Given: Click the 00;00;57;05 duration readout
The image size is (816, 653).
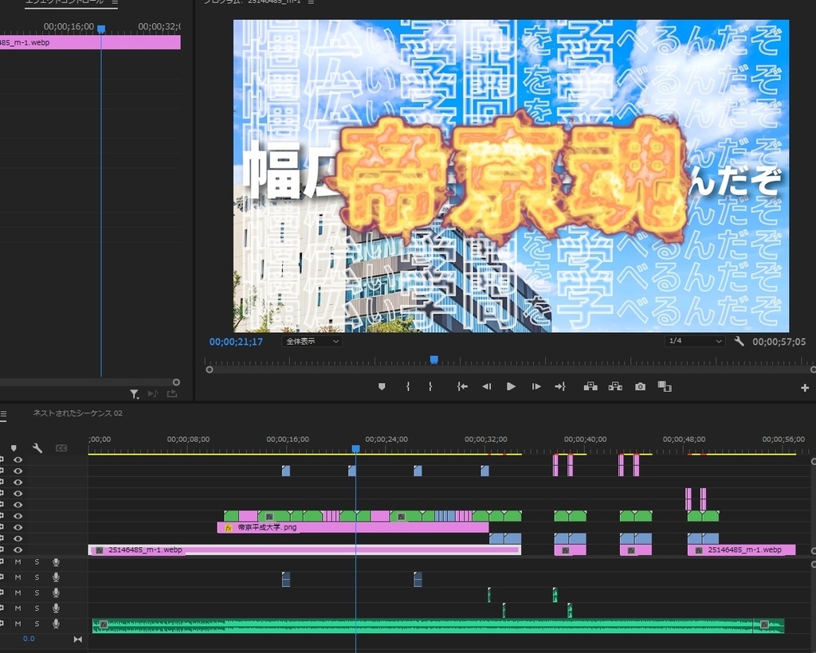Looking at the screenshot, I should pyautogui.click(x=779, y=342).
